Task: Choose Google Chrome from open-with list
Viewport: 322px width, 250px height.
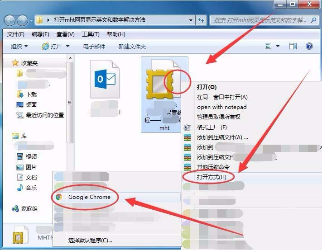Action: 89,197
